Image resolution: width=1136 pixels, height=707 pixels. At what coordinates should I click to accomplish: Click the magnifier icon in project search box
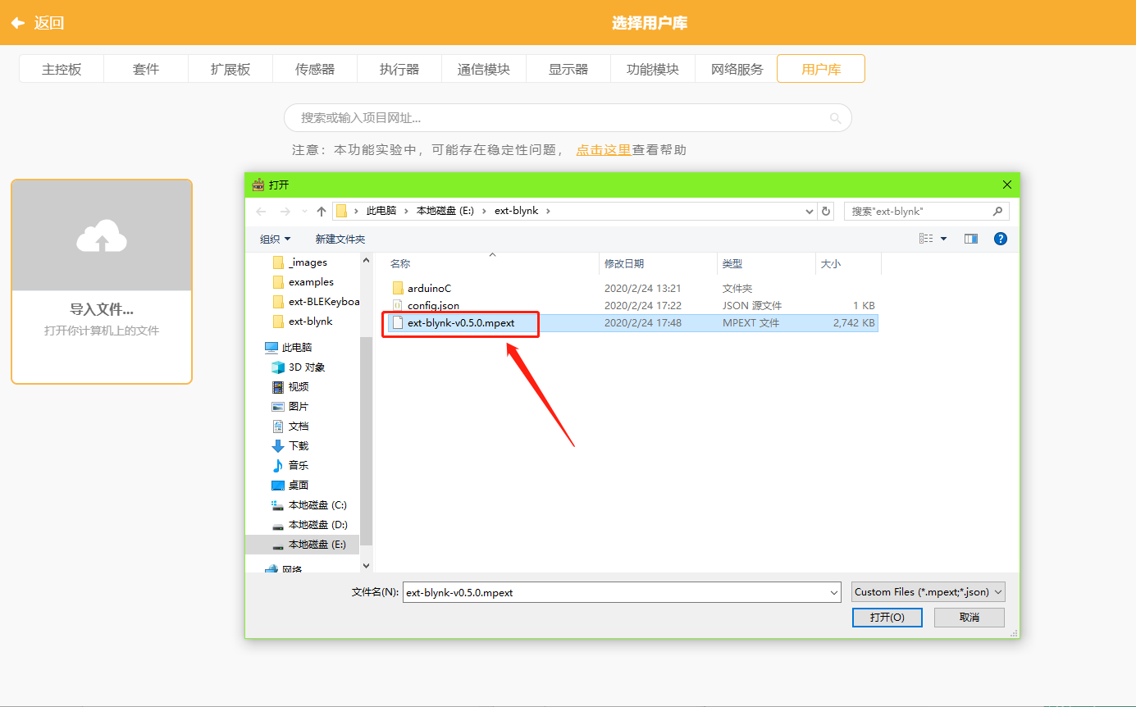(836, 118)
